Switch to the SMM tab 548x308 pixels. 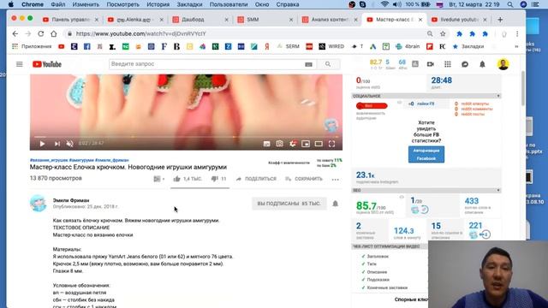pyautogui.click(x=265, y=20)
